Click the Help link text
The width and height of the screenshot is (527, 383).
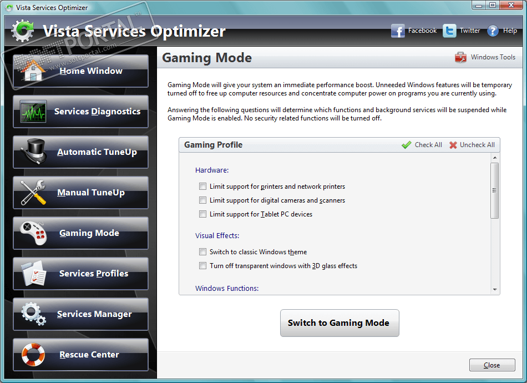[510, 31]
